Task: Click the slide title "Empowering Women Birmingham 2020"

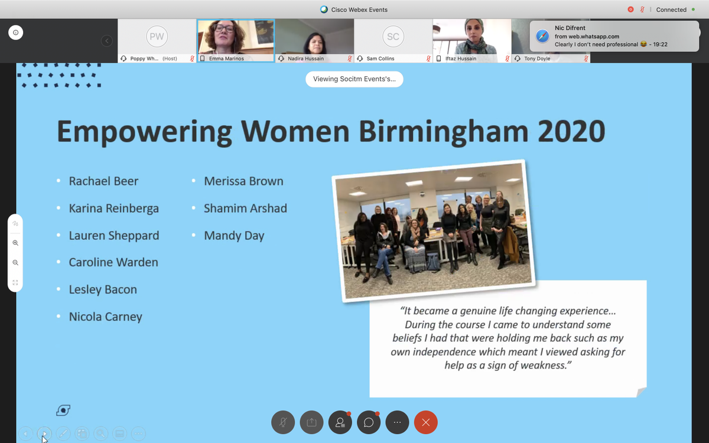Action: click(331, 132)
